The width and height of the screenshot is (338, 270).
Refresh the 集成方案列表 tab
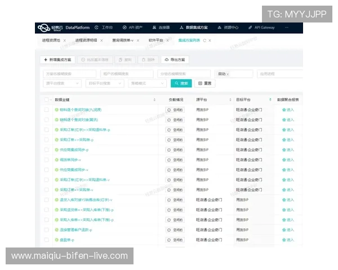click(204, 40)
